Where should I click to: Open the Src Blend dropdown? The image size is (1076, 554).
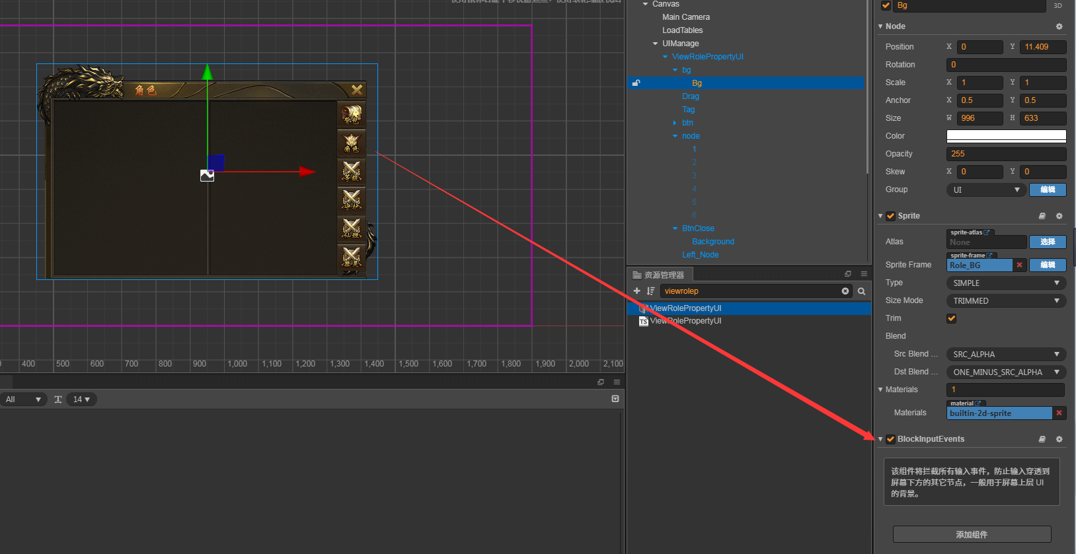(1006, 354)
